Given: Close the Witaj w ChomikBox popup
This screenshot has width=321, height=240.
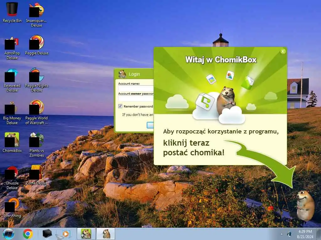Looking at the screenshot, I should (x=283, y=52).
